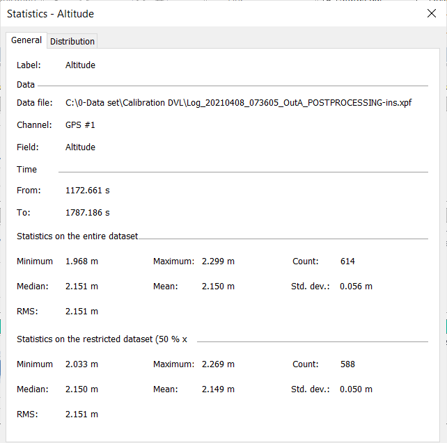447x443 pixels.
Task: Click the entire dataset Std. dev. value 0.056 m
Action: point(356,287)
